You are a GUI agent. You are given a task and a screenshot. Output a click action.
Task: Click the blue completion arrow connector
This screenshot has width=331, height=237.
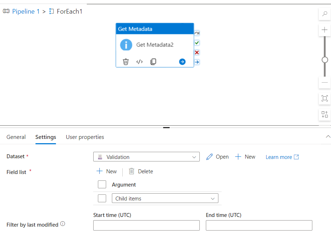coord(197,62)
